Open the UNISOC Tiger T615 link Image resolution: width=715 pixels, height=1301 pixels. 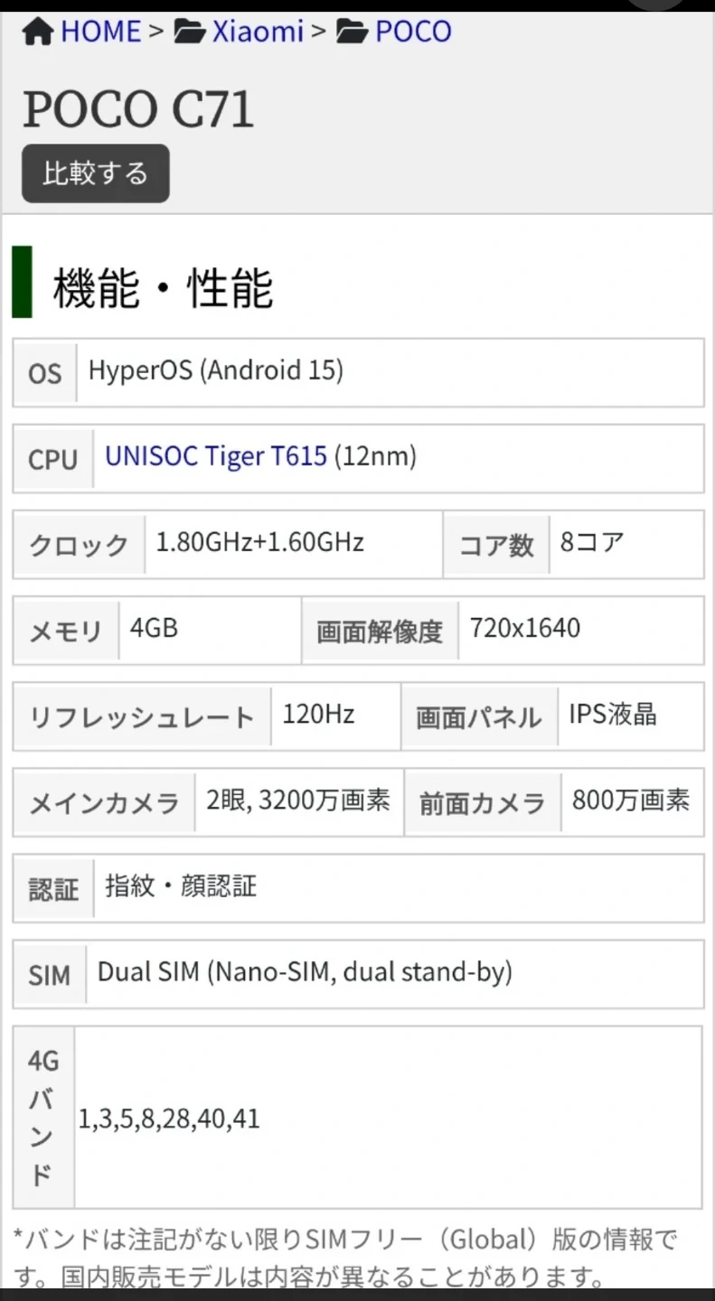[216, 456]
